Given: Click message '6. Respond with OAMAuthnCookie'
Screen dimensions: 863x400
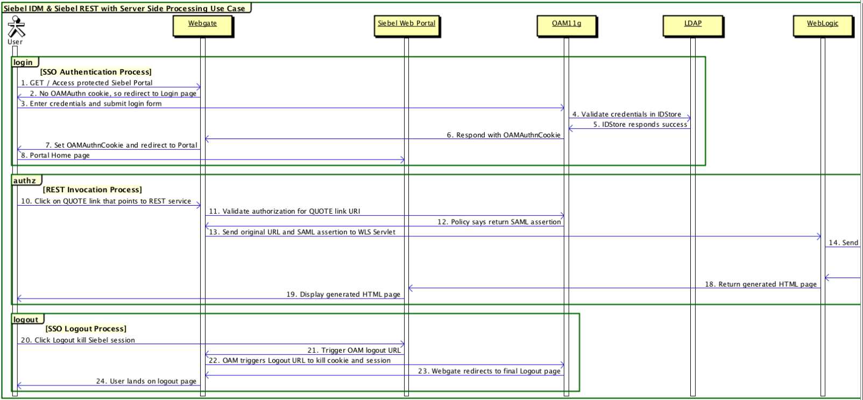Looking at the screenshot, I should 504,135.
